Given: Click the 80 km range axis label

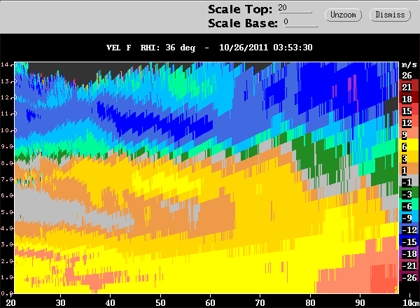Looking at the screenshot, I should tap(310, 303).
